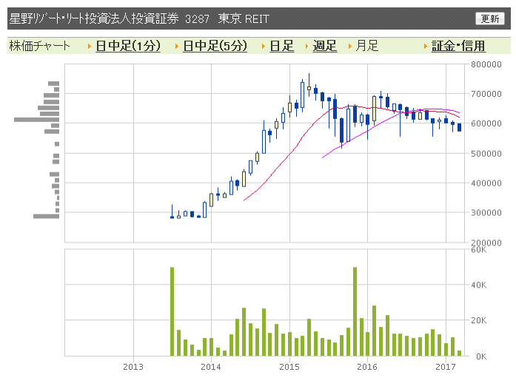Viewport: 516px width, 389px height.
Task: Click the 更新 refresh button
Action: (489, 18)
